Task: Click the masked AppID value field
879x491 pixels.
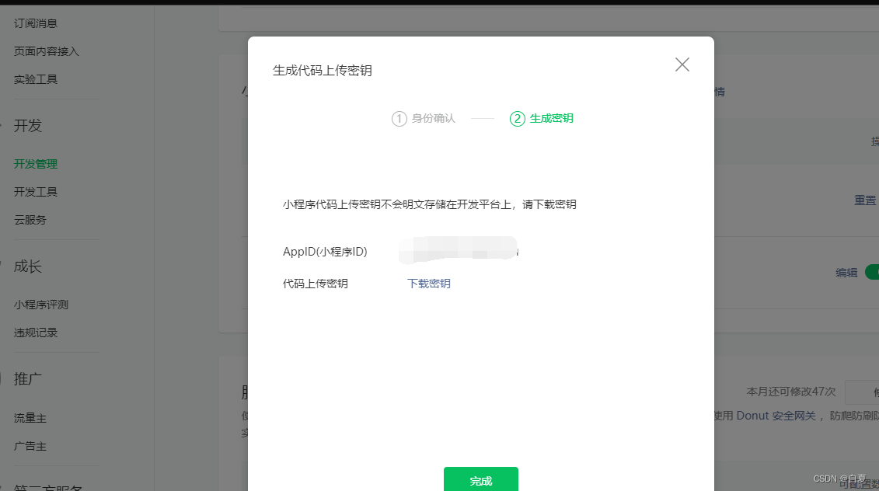Action: tap(459, 250)
